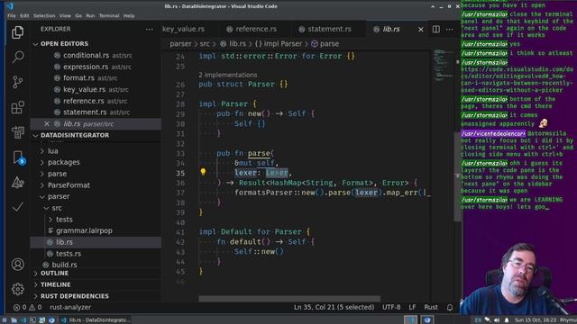This screenshot has height=324, width=577.
Task: Click the impl Parser breadcrumb segment
Action: (279, 44)
